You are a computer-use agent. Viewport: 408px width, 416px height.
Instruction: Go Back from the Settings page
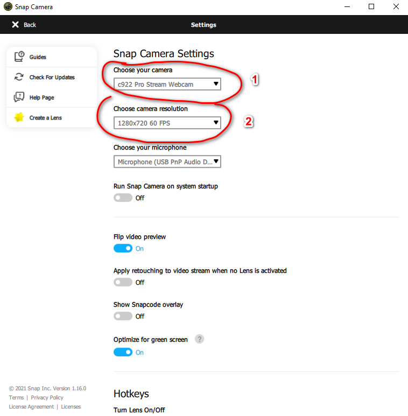tap(24, 25)
